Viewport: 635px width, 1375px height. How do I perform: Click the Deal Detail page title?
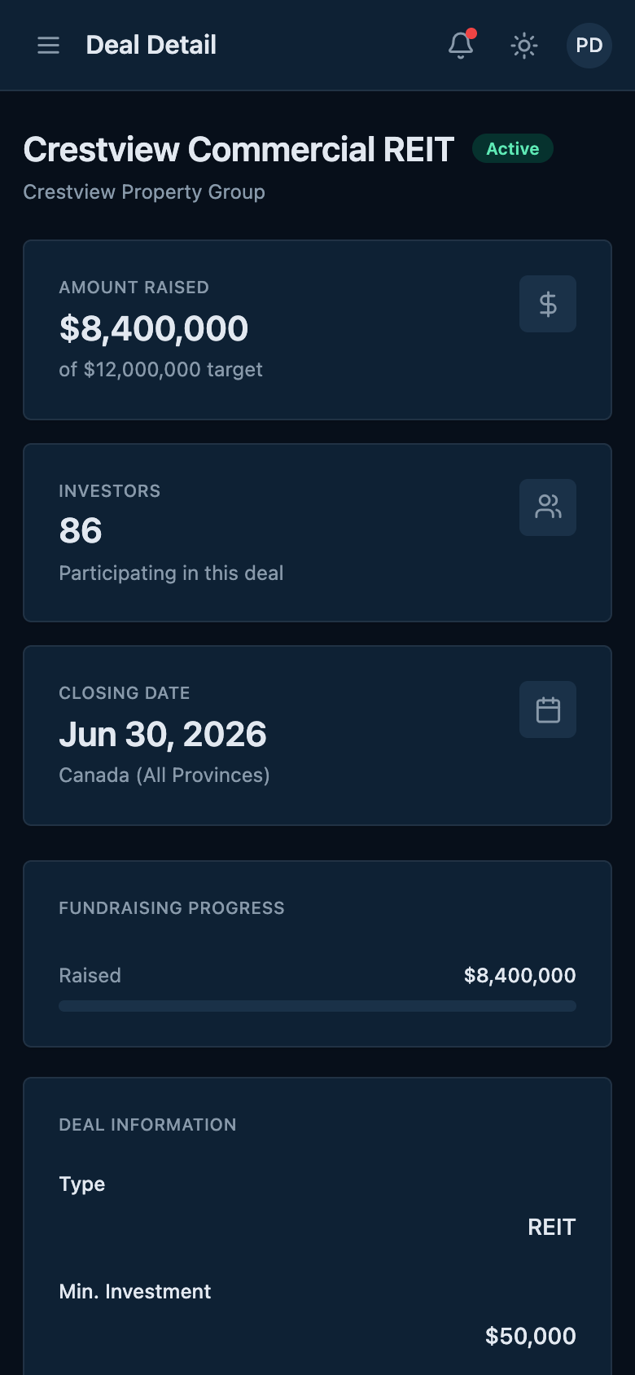pos(151,46)
